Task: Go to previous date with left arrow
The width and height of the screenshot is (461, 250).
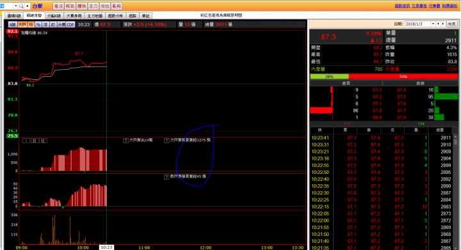Action: pyautogui.click(x=438, y=24)
